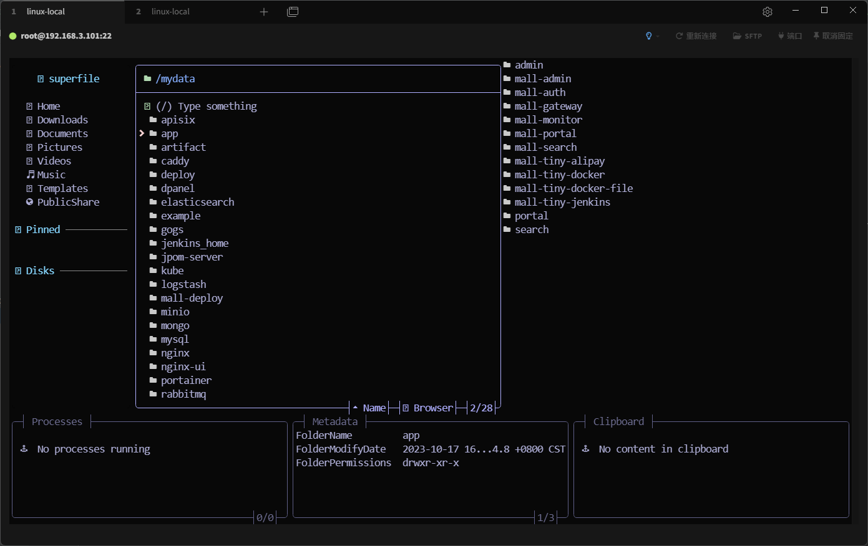Open the dropdown arrow beside the lightbulb
This screenshot has height=546, width=868.
tap(658, 37)
